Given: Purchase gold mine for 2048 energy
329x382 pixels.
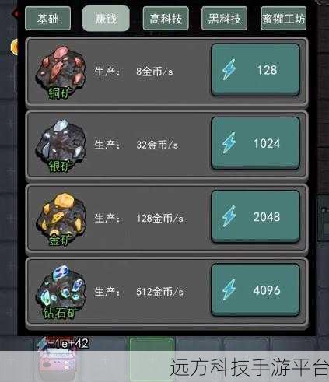Looking at the screenshot, I should pos(255,216).
